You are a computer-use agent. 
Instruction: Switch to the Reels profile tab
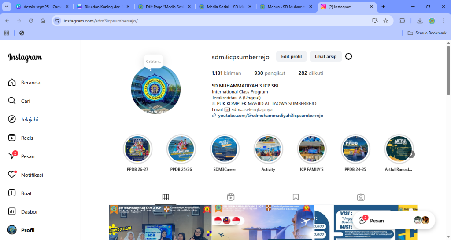(x=231, y=197)
